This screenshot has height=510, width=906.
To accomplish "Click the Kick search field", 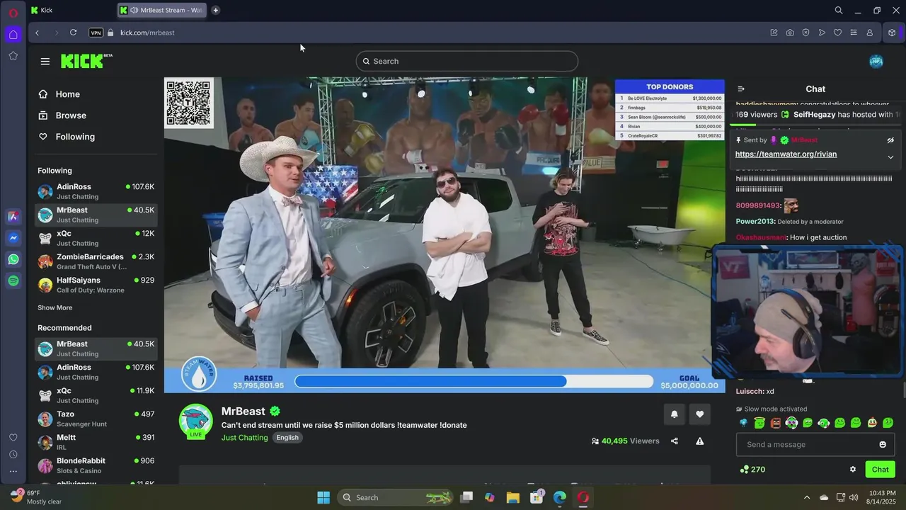I will click(467, 61).
